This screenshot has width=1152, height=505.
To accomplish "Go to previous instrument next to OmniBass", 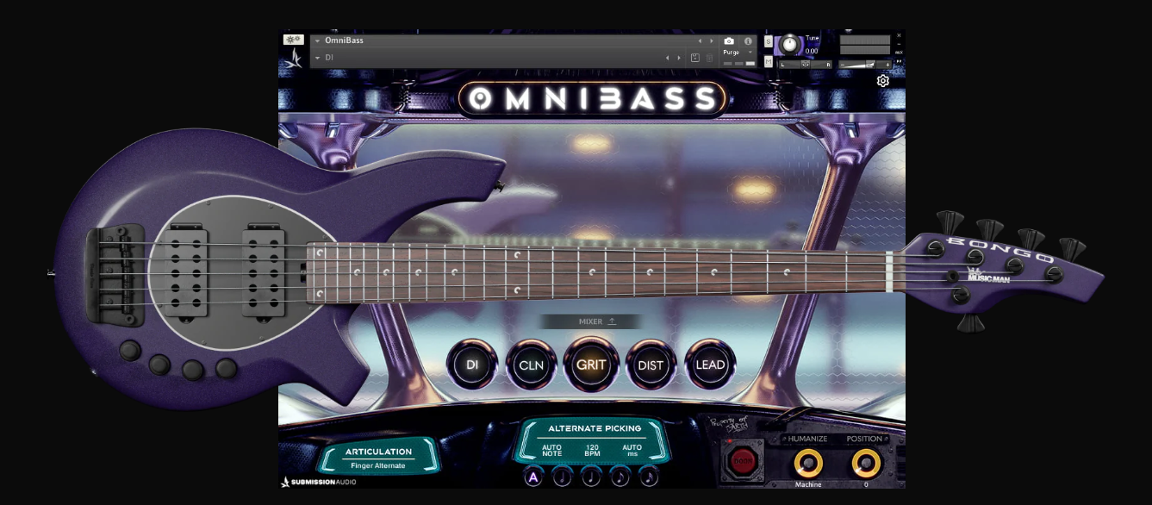I will [700, 41].
